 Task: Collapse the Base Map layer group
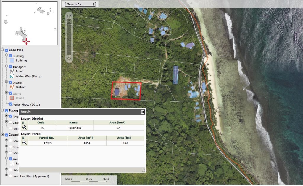3,50
